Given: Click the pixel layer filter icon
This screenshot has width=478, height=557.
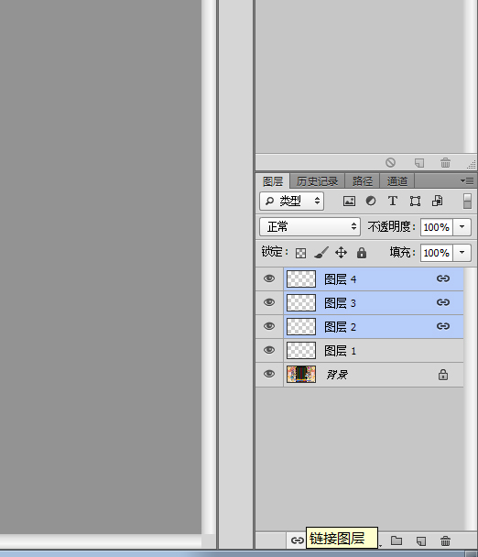Looking at the screenshot, I should click(x=349, y=201).
